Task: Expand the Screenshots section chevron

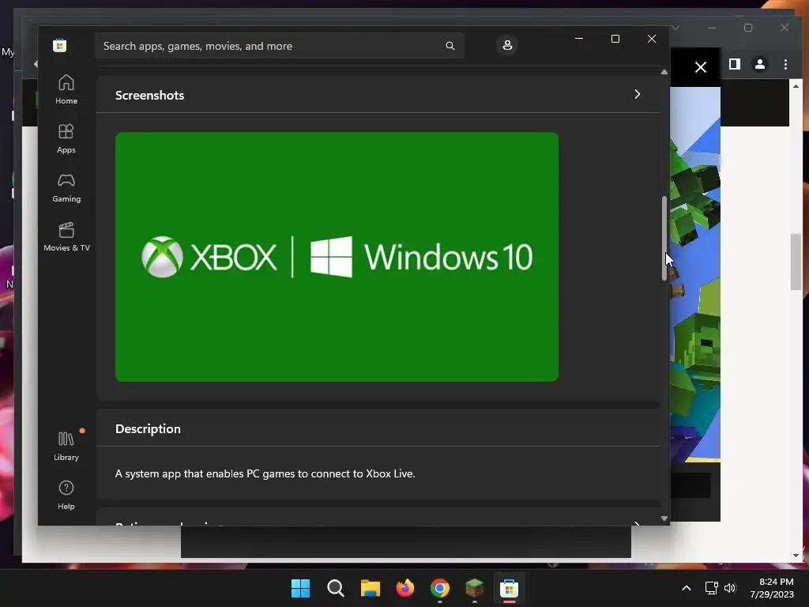Action: [x=638, y=94]
